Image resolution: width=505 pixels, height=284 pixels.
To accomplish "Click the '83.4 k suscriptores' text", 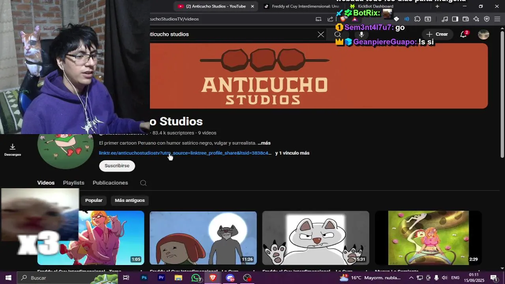I will pos(173,133).
